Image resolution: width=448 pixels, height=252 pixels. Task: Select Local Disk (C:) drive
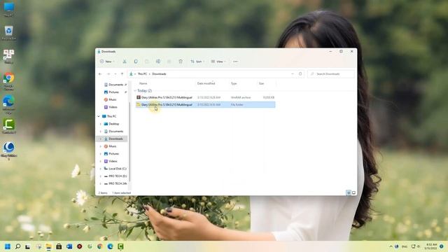(115, 169)
